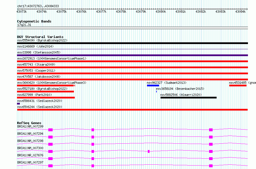This screenshot has width=256, height=169.
Task: Select the red nsv5527180 variant bar
Action: click(x=45, y=92)
